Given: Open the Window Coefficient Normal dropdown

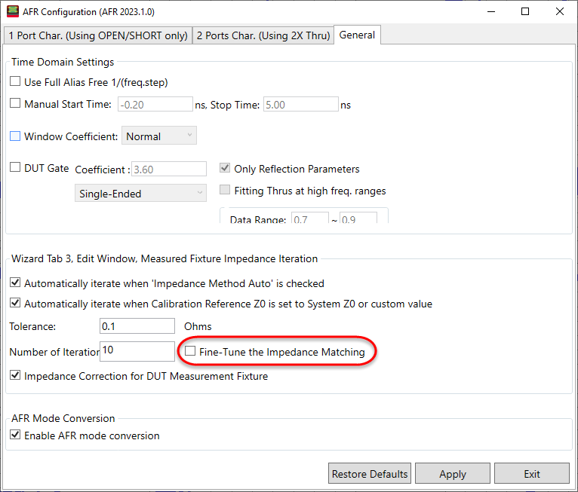Looking at the screenshot, I should pyautogui.click(x=159, y=136).
